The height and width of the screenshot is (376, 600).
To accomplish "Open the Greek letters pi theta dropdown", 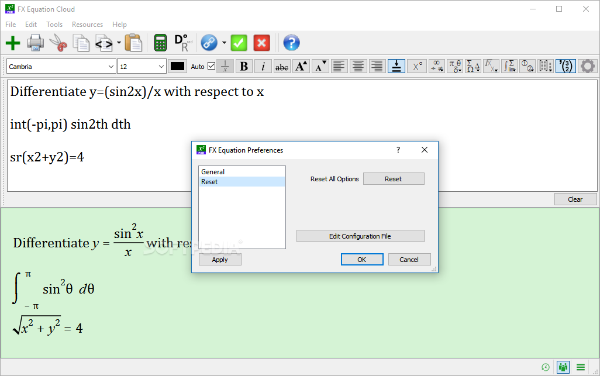I will (456, 66).
